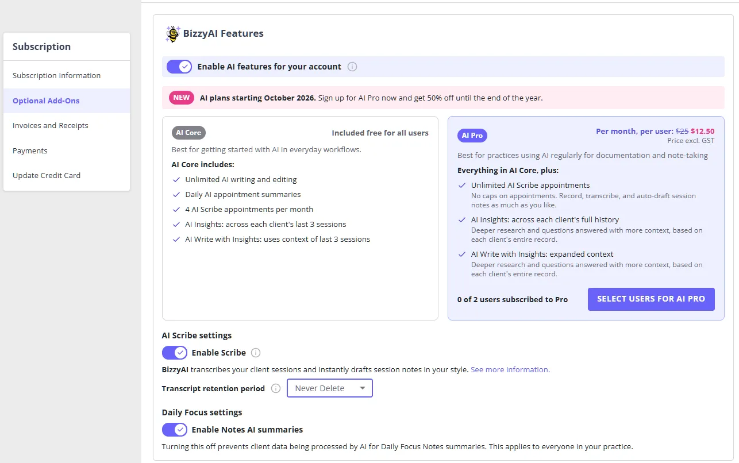Click 'Price excl. GST' text

(691, 140)
